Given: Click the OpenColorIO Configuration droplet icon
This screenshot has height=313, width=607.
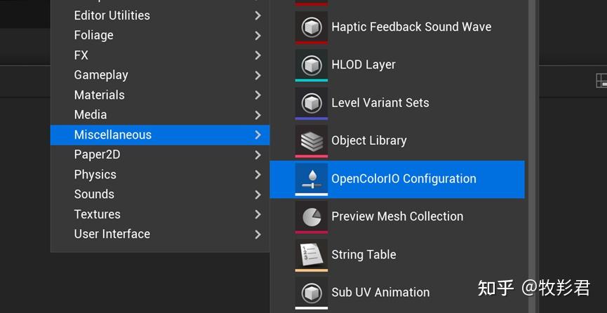Looking at the screenshot, I should (311, 179).
